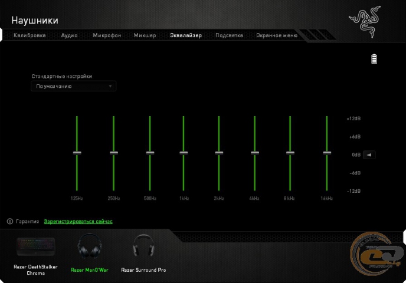Screen dimensions: 406x283
Task: Click the +12dB scale label
Action: click(353, 119)
